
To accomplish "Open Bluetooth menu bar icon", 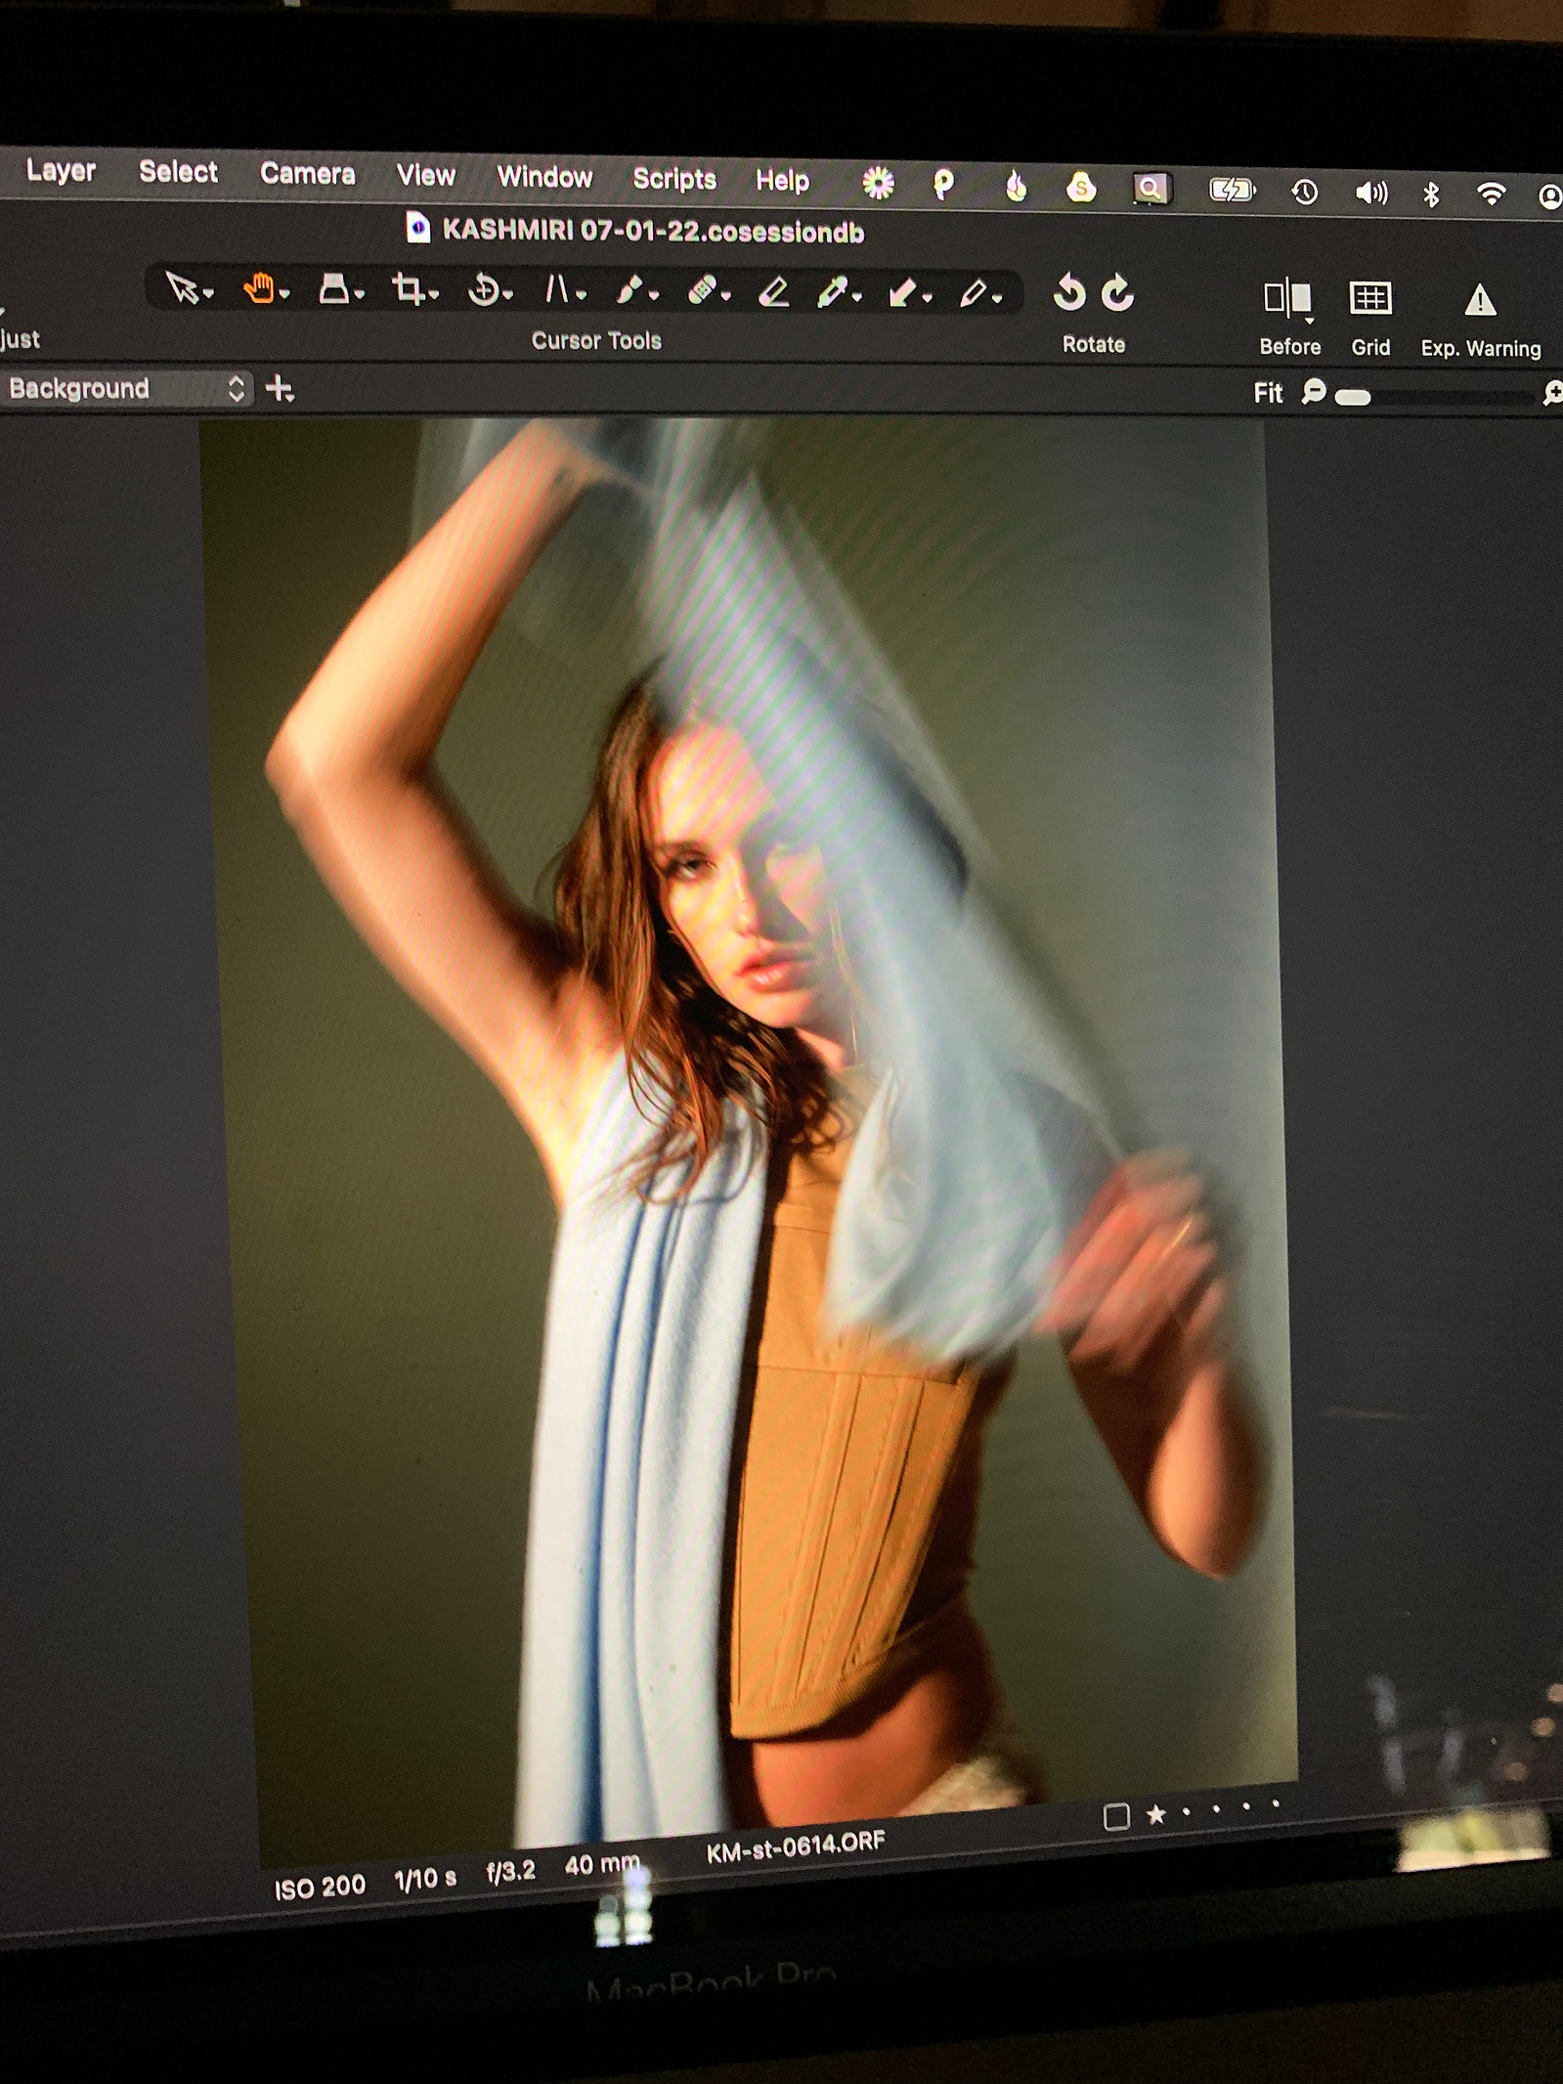I will point(1431,194).
